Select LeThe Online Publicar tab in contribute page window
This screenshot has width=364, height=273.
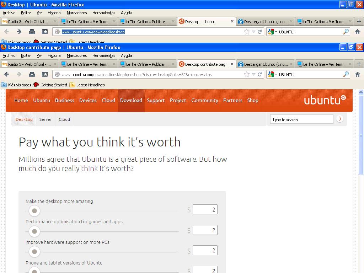pyautogui.click(x=147, y=64)
